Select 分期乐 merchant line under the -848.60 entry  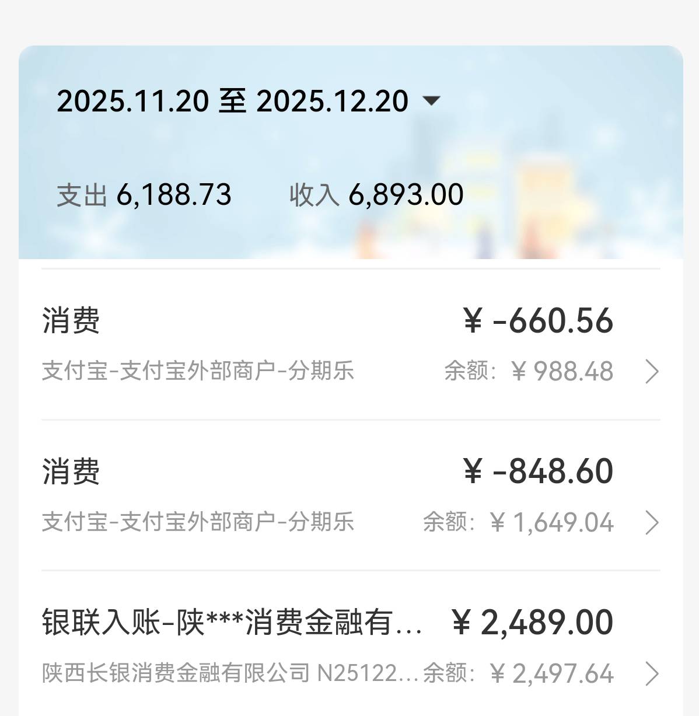[198, 522]
